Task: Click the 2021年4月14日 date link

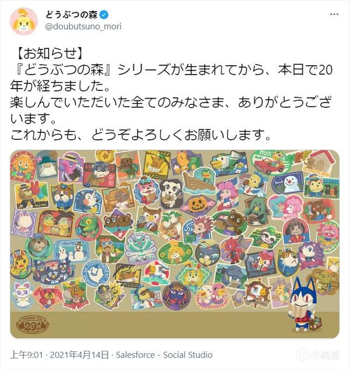Action: click(79, 355)
